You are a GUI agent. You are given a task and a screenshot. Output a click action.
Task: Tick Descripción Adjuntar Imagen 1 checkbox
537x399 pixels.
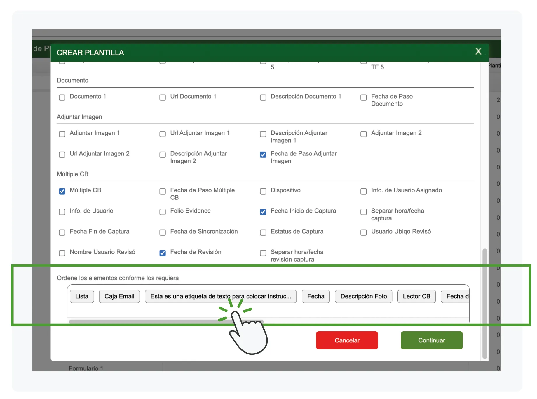[x=263, y=134]
